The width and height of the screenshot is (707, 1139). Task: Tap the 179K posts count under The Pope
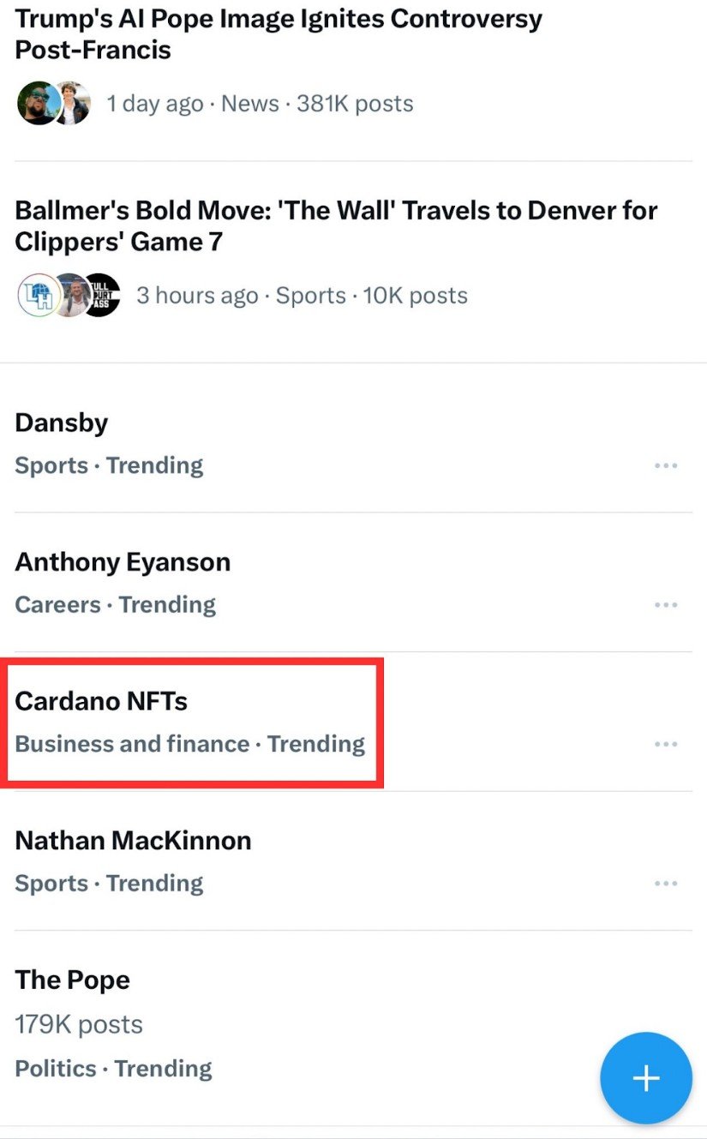[79, 1024]
